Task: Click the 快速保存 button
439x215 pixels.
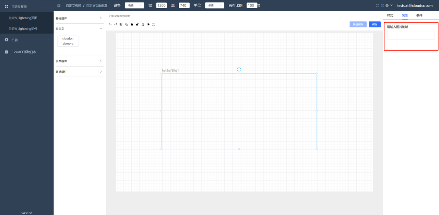Action: click(x=358, y=24)
